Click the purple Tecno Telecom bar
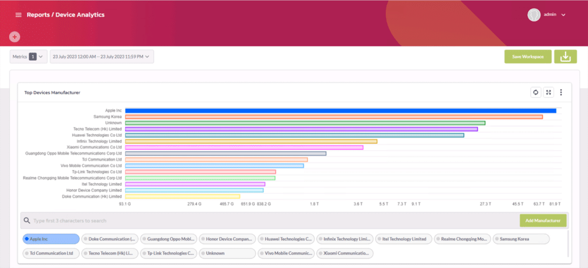This screenshot has height=268, width=588. [301, 129]
